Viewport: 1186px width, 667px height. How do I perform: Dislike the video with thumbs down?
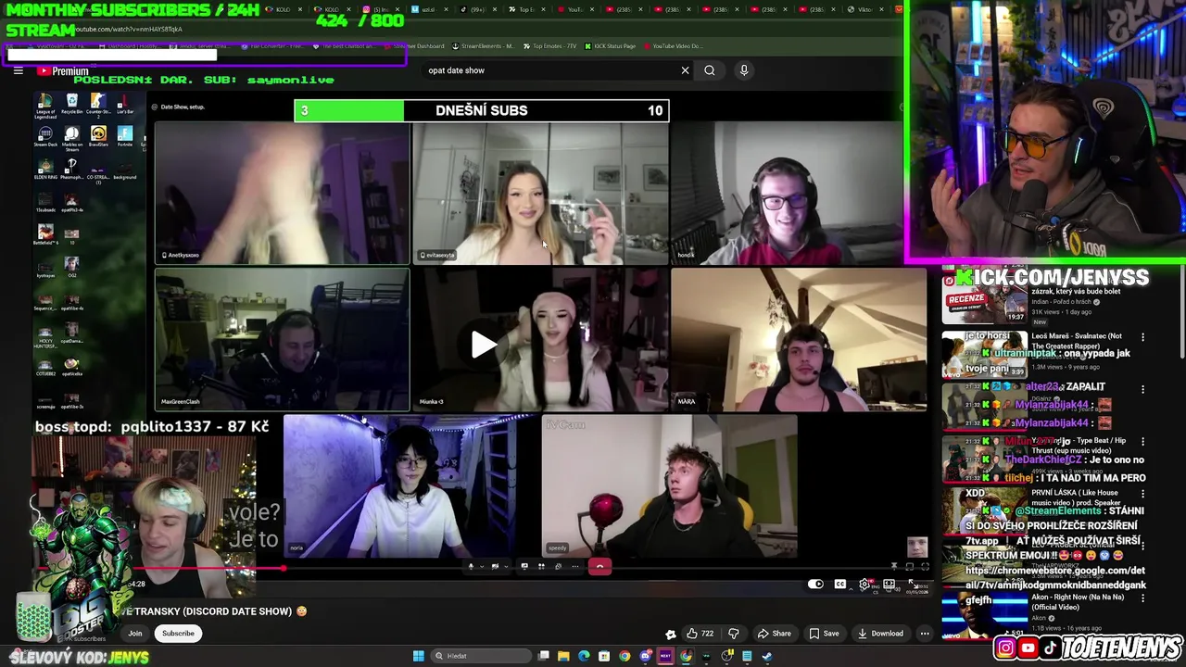coord(733,634)
